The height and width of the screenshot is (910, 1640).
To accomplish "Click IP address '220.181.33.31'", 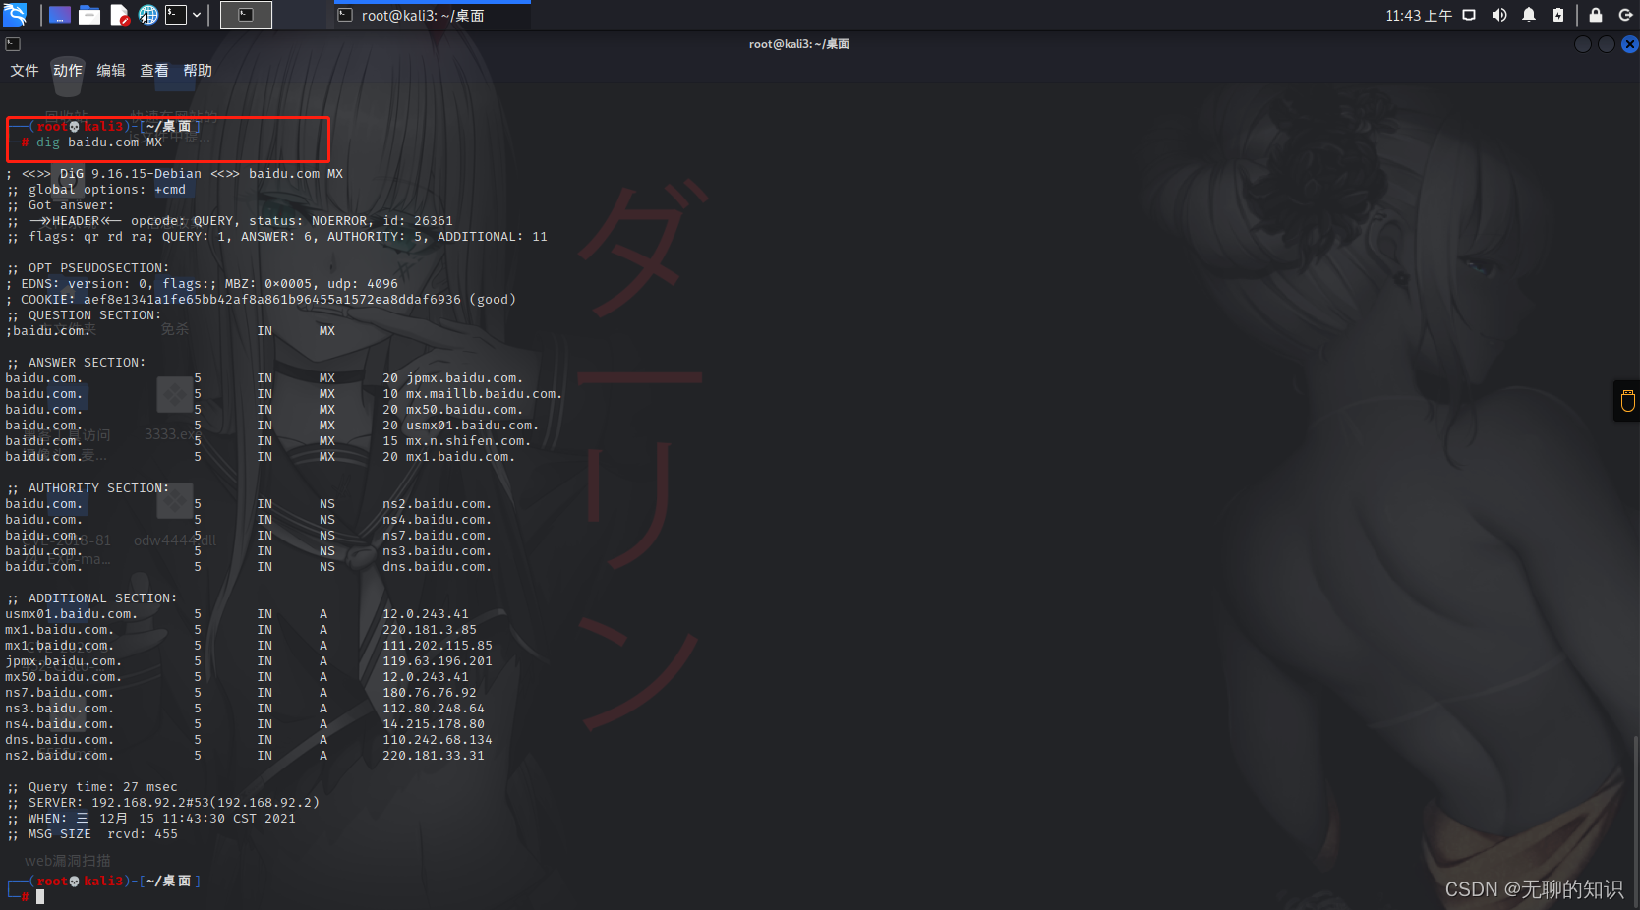I will pos(434,756).
